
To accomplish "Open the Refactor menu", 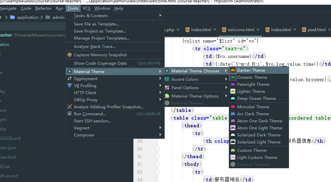I will tap(43, 8).
